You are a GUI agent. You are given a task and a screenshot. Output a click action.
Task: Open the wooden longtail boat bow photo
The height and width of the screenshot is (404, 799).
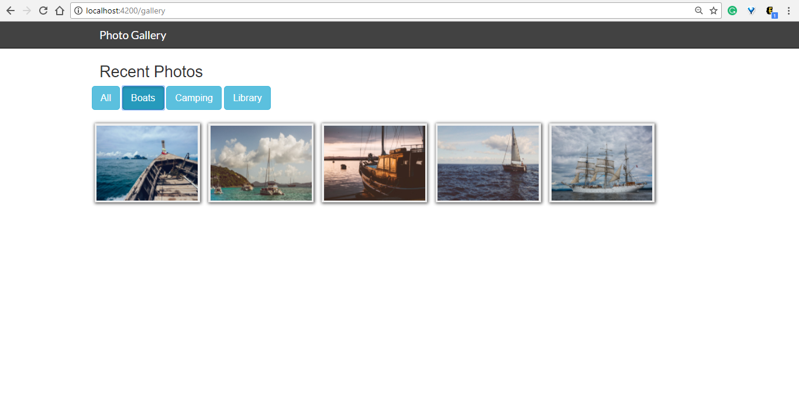[x=147, y=163]
